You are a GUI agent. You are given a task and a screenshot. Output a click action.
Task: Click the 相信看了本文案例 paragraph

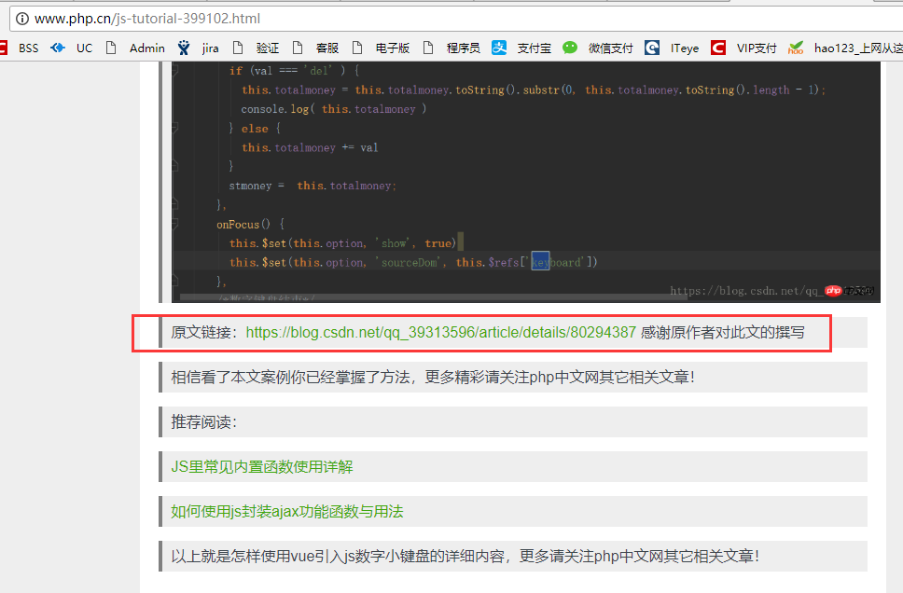433,377
